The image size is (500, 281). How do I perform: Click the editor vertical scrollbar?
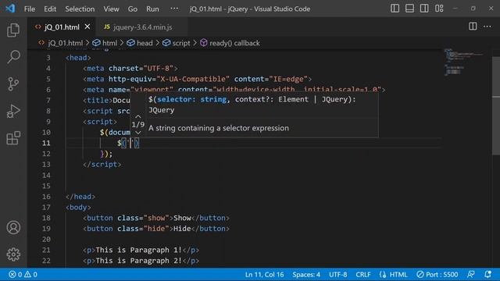(496, 105)
